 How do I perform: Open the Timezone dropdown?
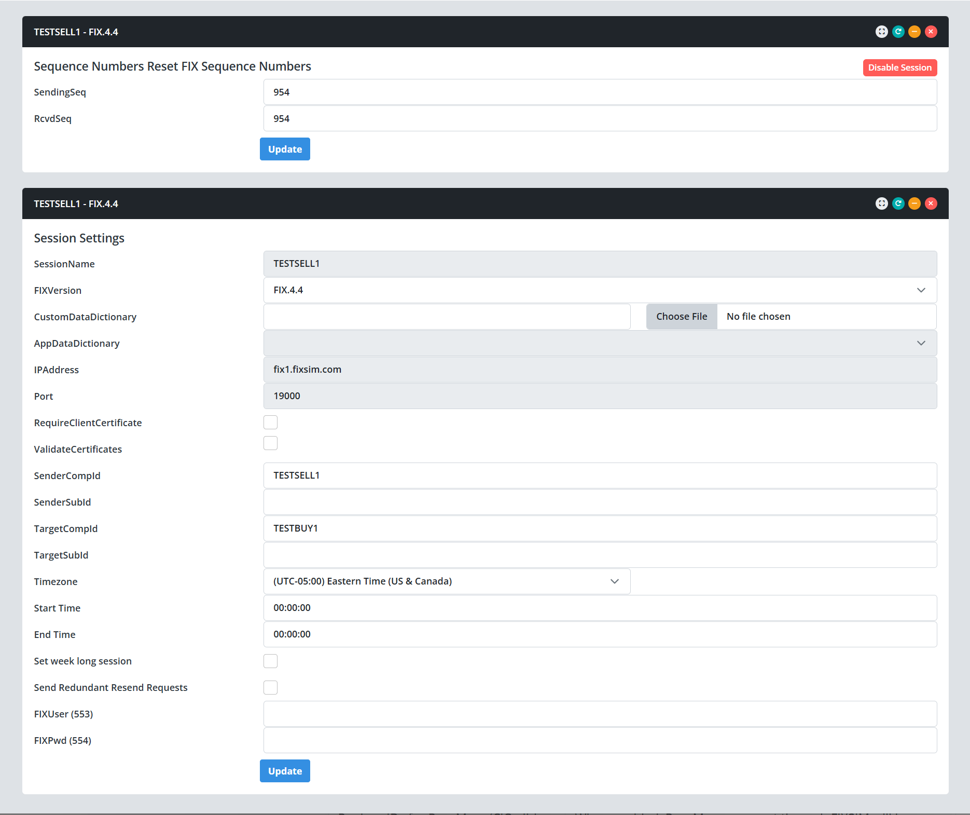coord(446,581)
